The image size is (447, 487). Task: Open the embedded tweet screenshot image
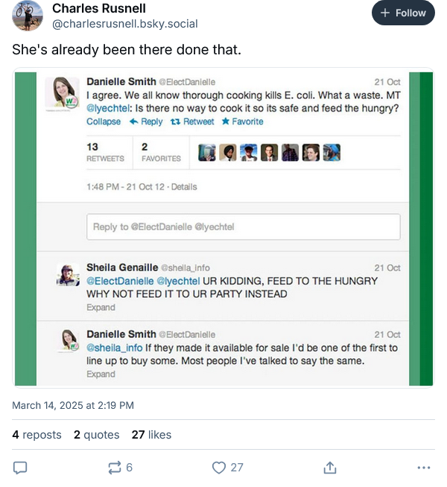(x=223, y=228)
